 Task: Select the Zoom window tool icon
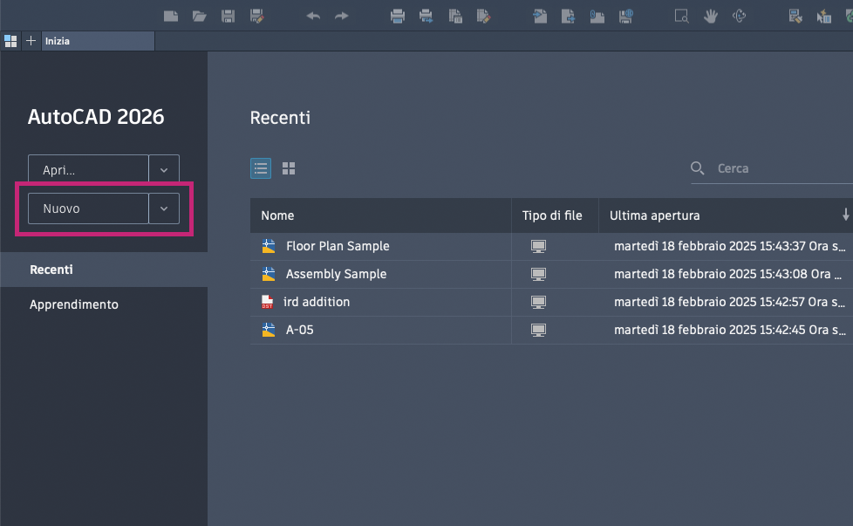tap(682, 17)
